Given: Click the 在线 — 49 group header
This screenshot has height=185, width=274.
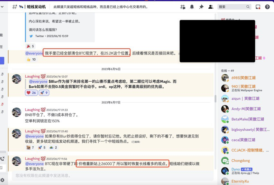Looking at the screenshot, I should point(227,71).
